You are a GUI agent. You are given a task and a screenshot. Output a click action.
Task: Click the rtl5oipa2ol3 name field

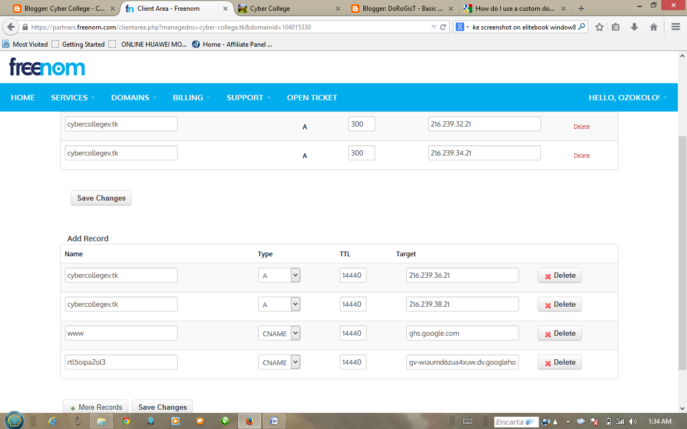point(121,362)
